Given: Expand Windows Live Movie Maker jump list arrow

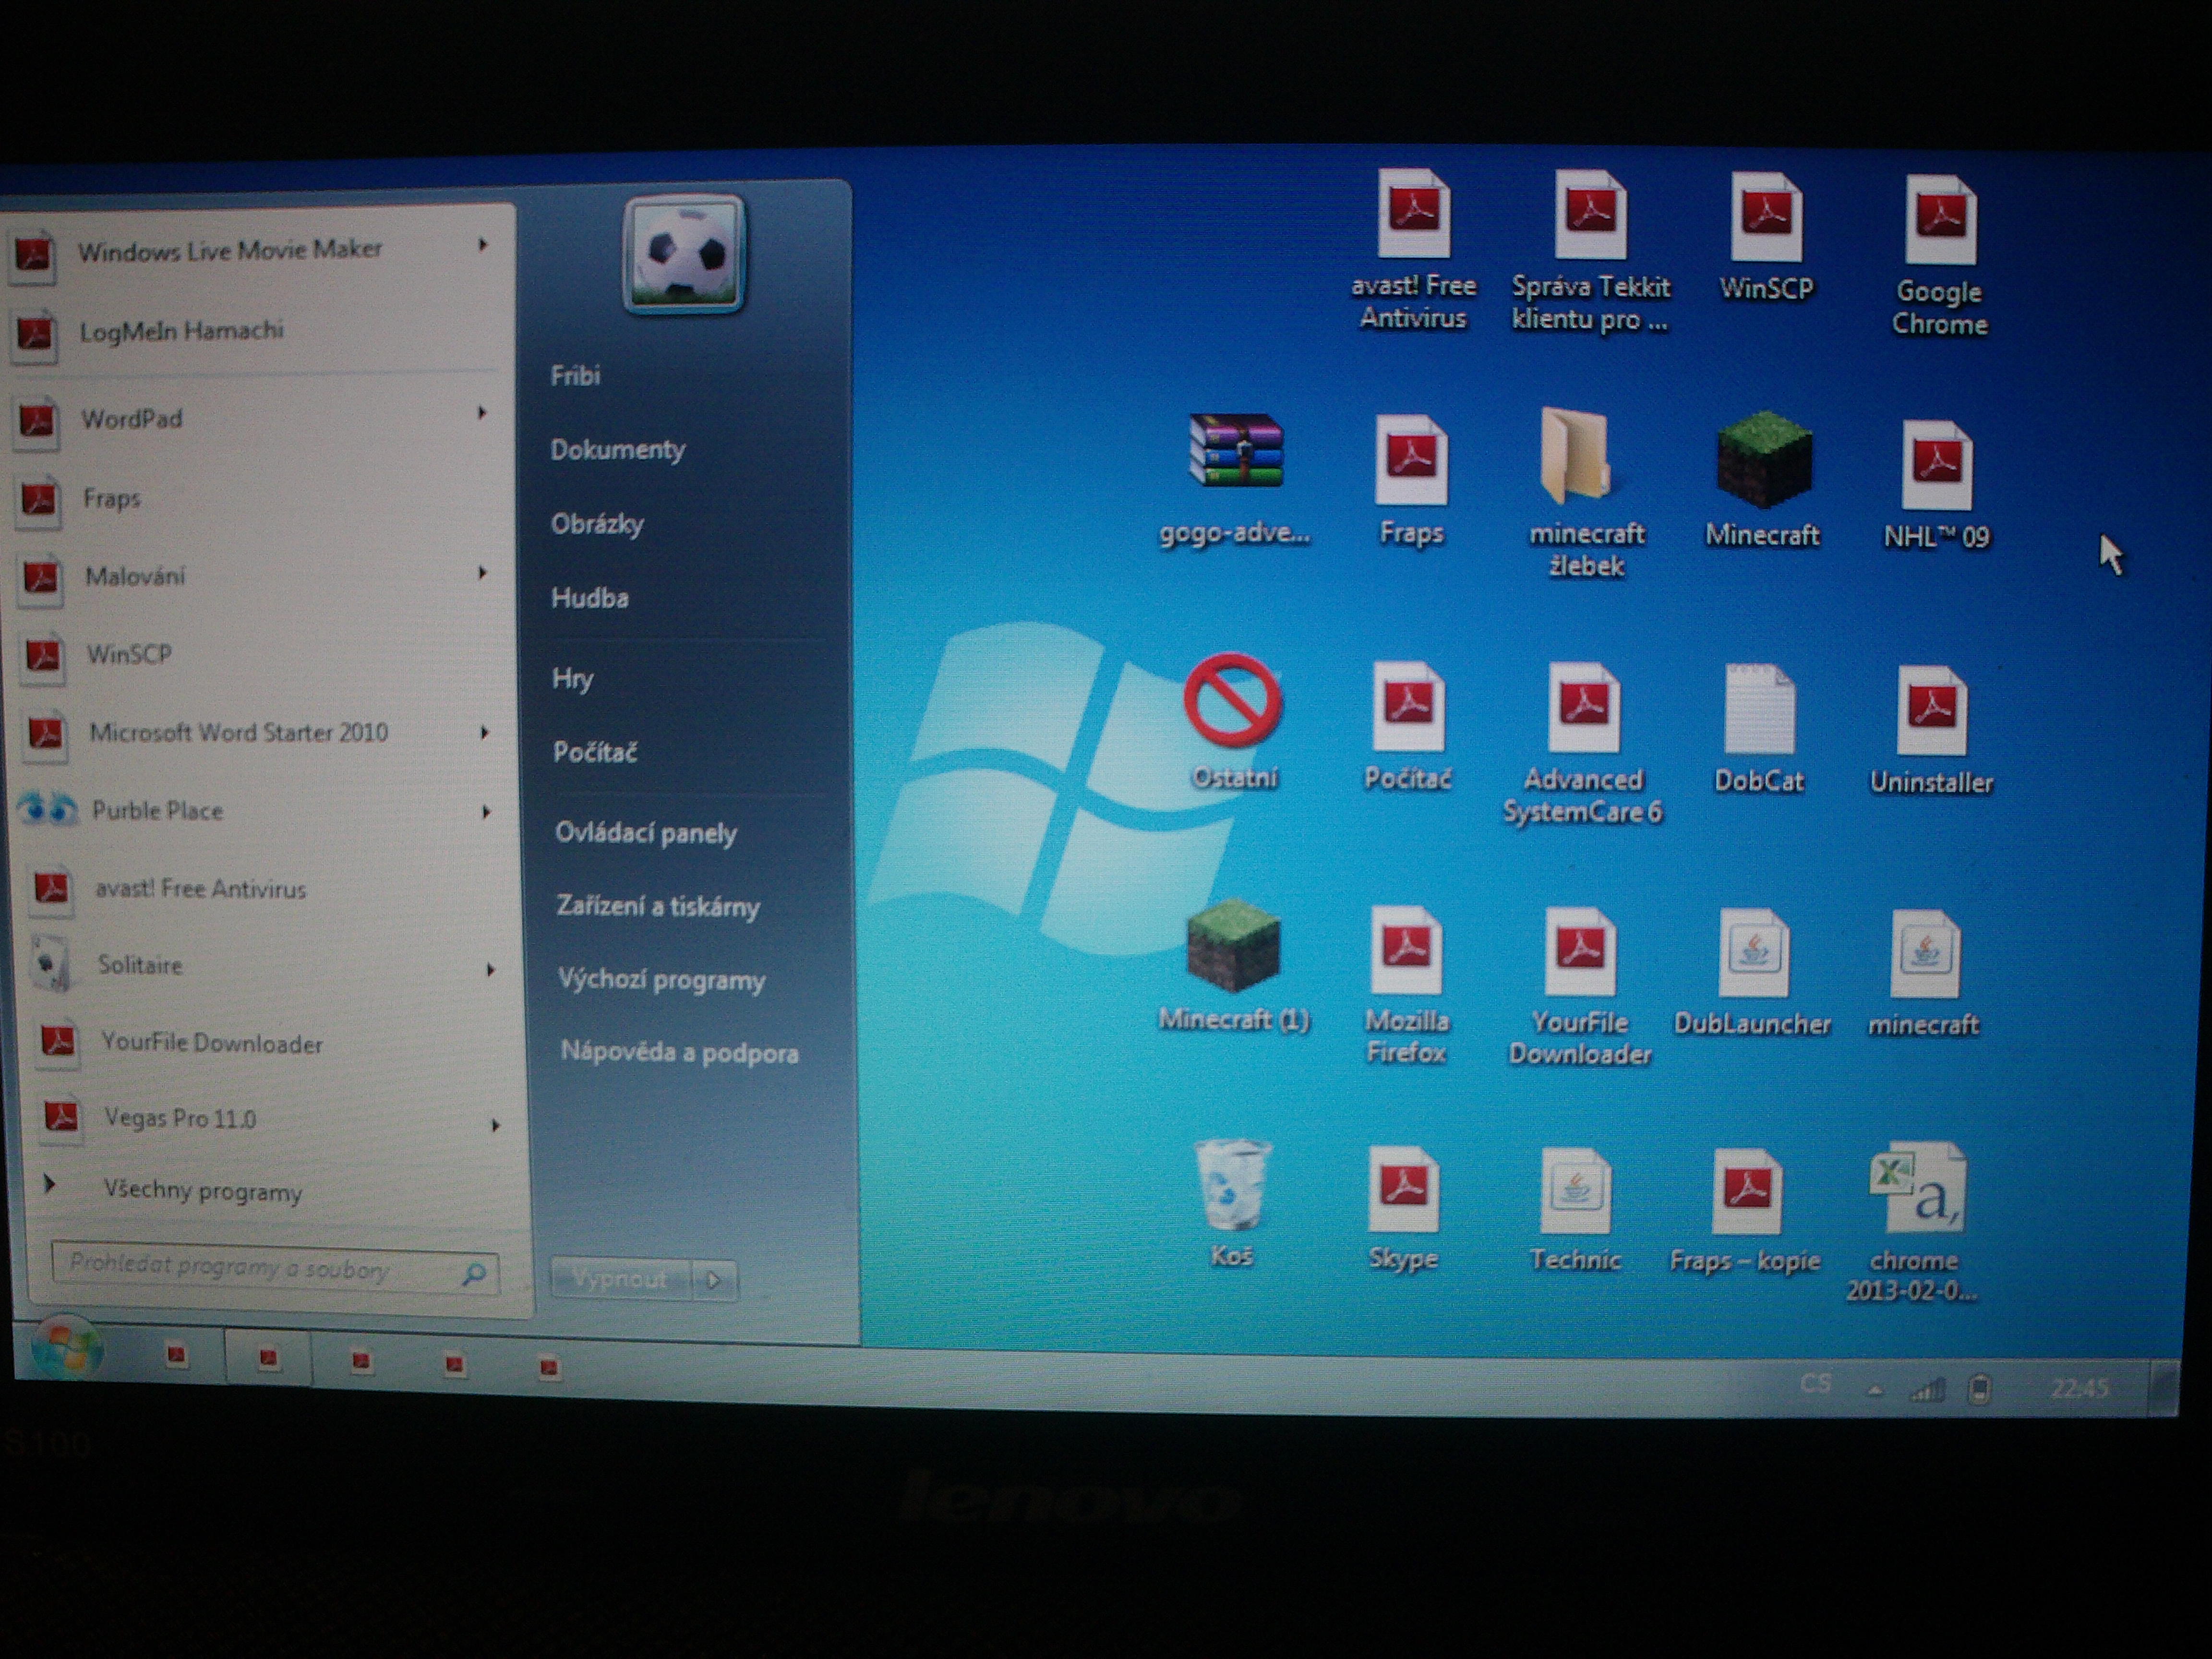Looking at the screenshot, I should (x=483, y=244).
